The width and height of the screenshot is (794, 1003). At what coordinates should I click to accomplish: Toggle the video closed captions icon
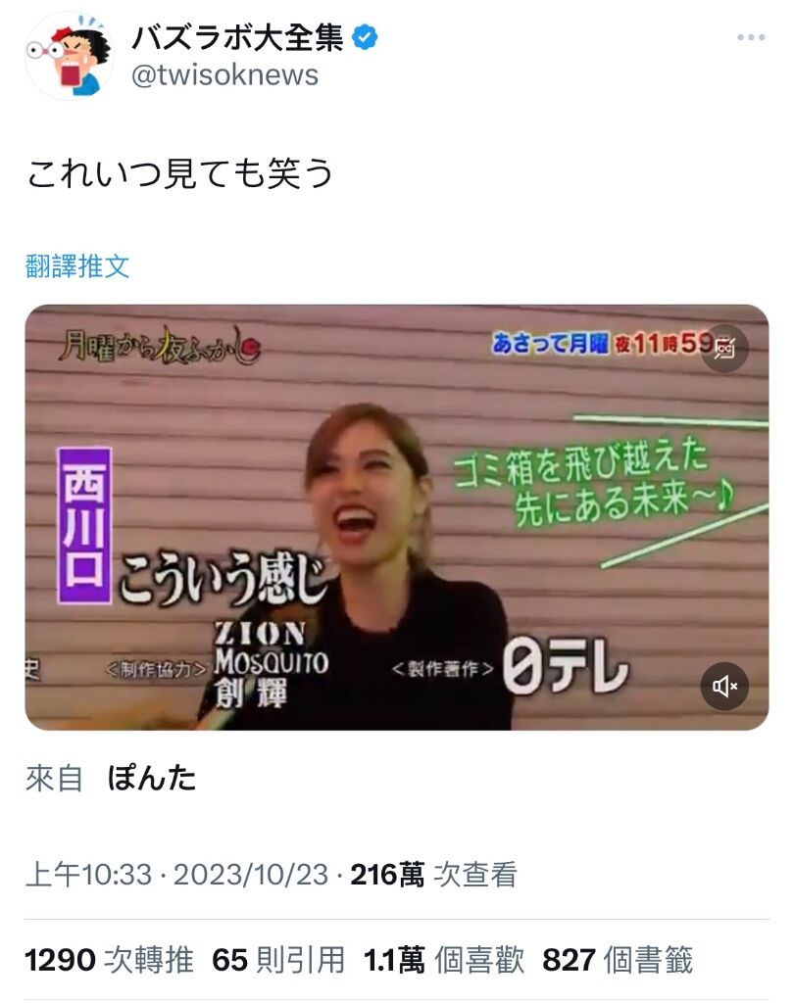tap(724, 349)
